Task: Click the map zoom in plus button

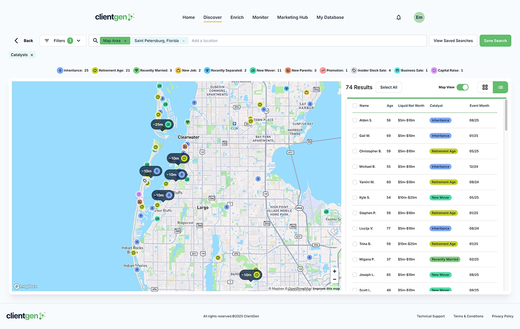Action: point(335,271)
